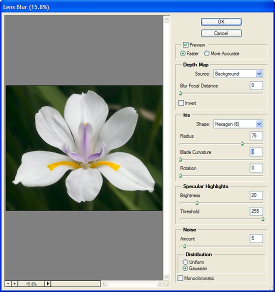Open the Depth Map Source dropdown
This screenshot has height=292, width=275.
[x=238, y=73]
